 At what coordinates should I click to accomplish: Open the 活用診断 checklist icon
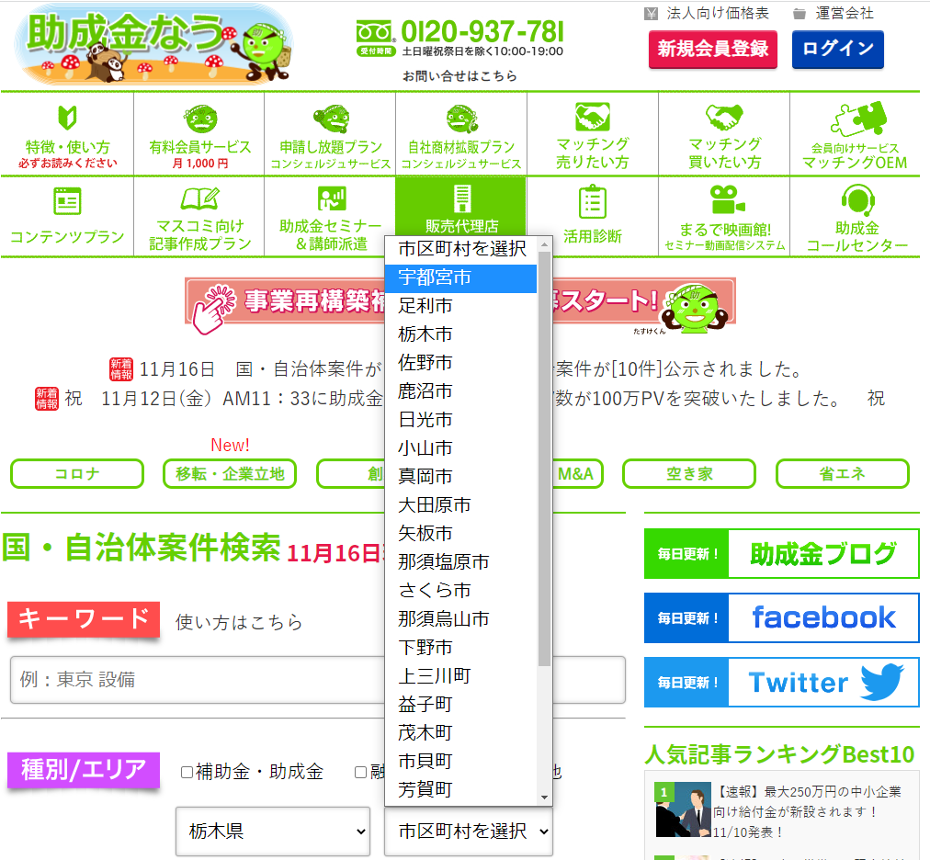click(x=593, y=201)
